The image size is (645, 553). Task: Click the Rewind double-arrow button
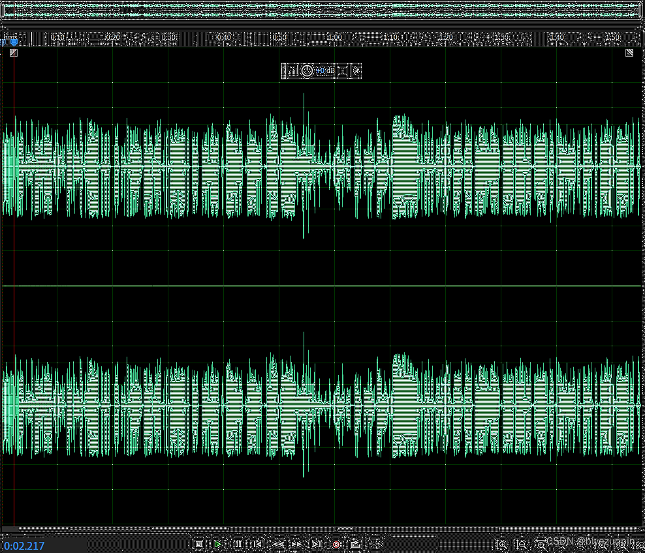pyautogui.click(x=277, y=545)
